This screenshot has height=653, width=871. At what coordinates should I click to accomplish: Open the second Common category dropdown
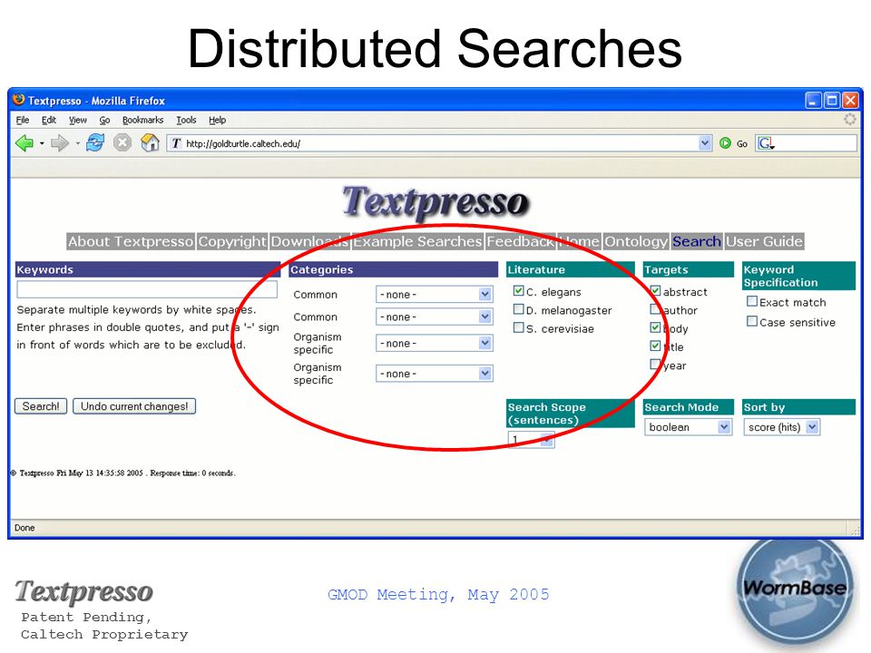pos(435,317)
